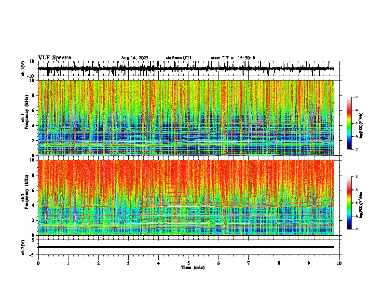Click the thick black ch.3 trace line
The image size is (382, 295).
(186, 247)
